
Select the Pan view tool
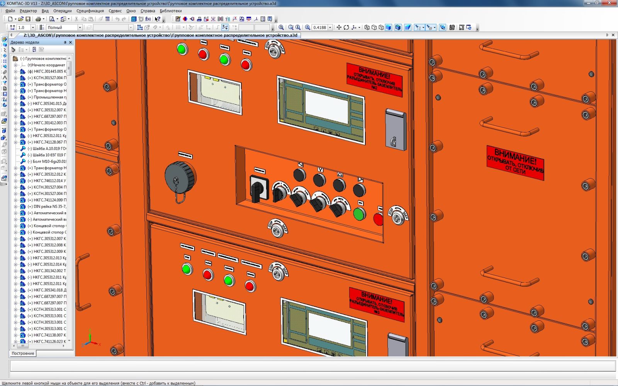tap(339, 27)
